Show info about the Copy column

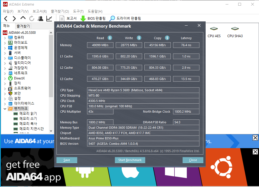tap(167, 38)
